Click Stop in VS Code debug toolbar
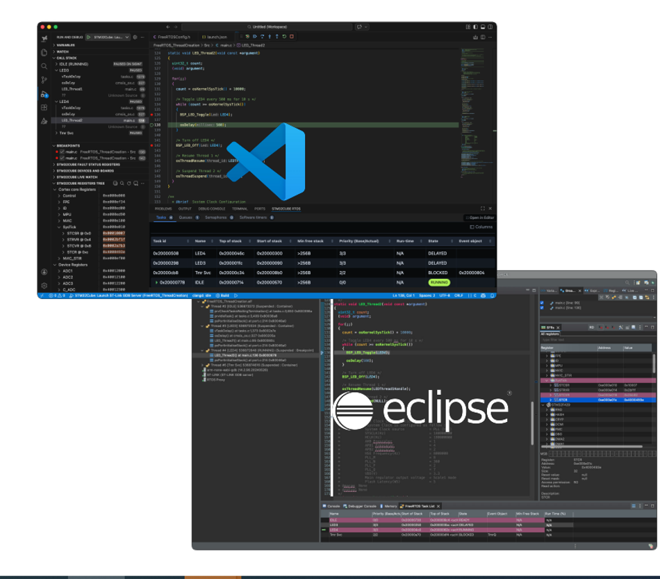 pyautogui.click(x=292, y=37)
